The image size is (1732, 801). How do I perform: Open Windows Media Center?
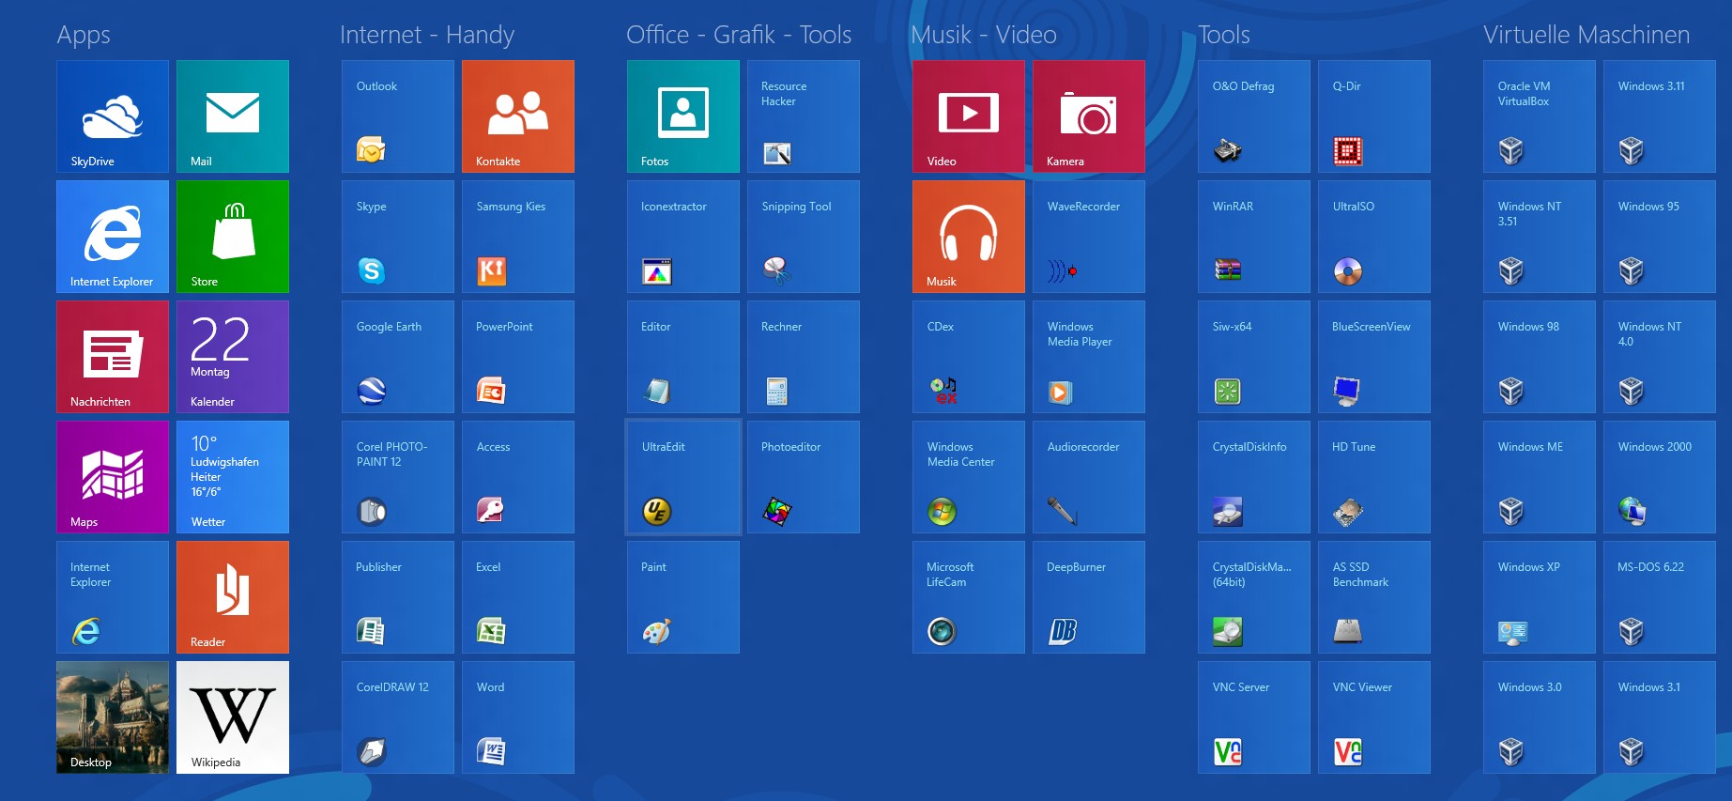(x=969, y=477)
